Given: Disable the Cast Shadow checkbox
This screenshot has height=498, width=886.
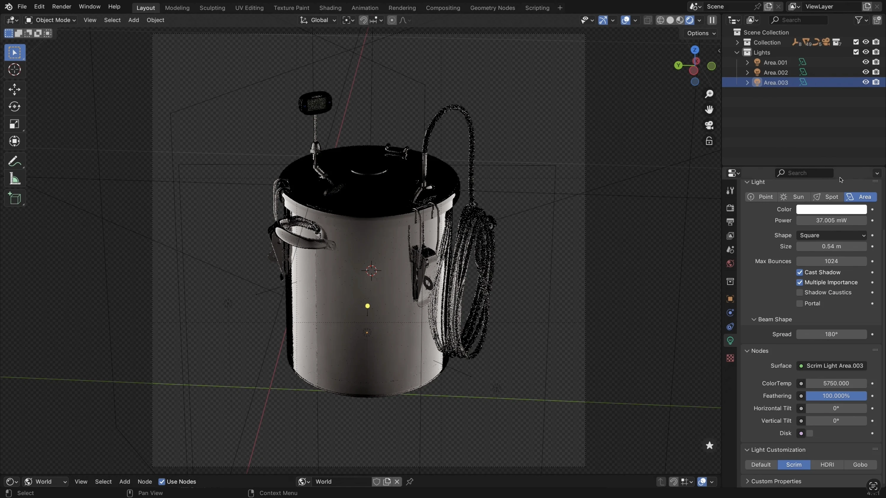Looking at the screenshot, I should pos(800,272).
